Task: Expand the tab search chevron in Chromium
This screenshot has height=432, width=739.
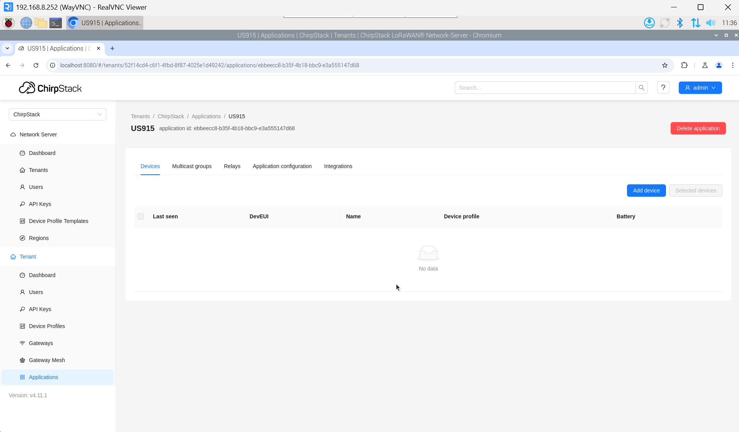Action: pyautogui.click(x=7, y=48)
